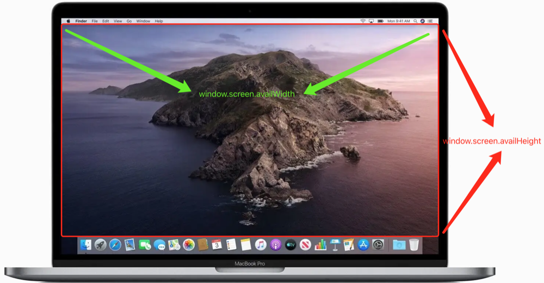
Task: Open the Go menu
Action: [x=129, y=21]
